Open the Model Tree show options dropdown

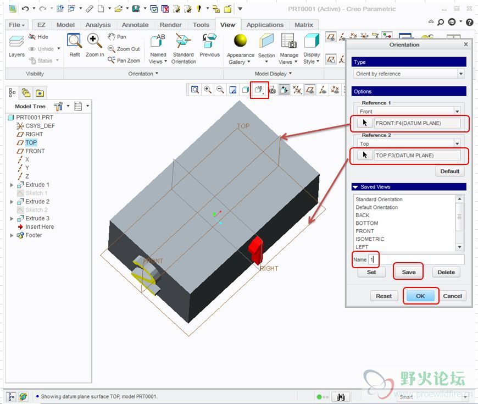(81, 106)
